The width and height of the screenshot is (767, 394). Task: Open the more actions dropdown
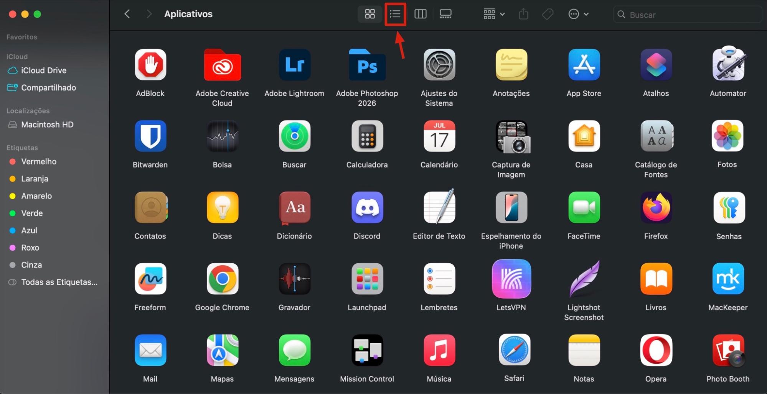pos(578,14)
